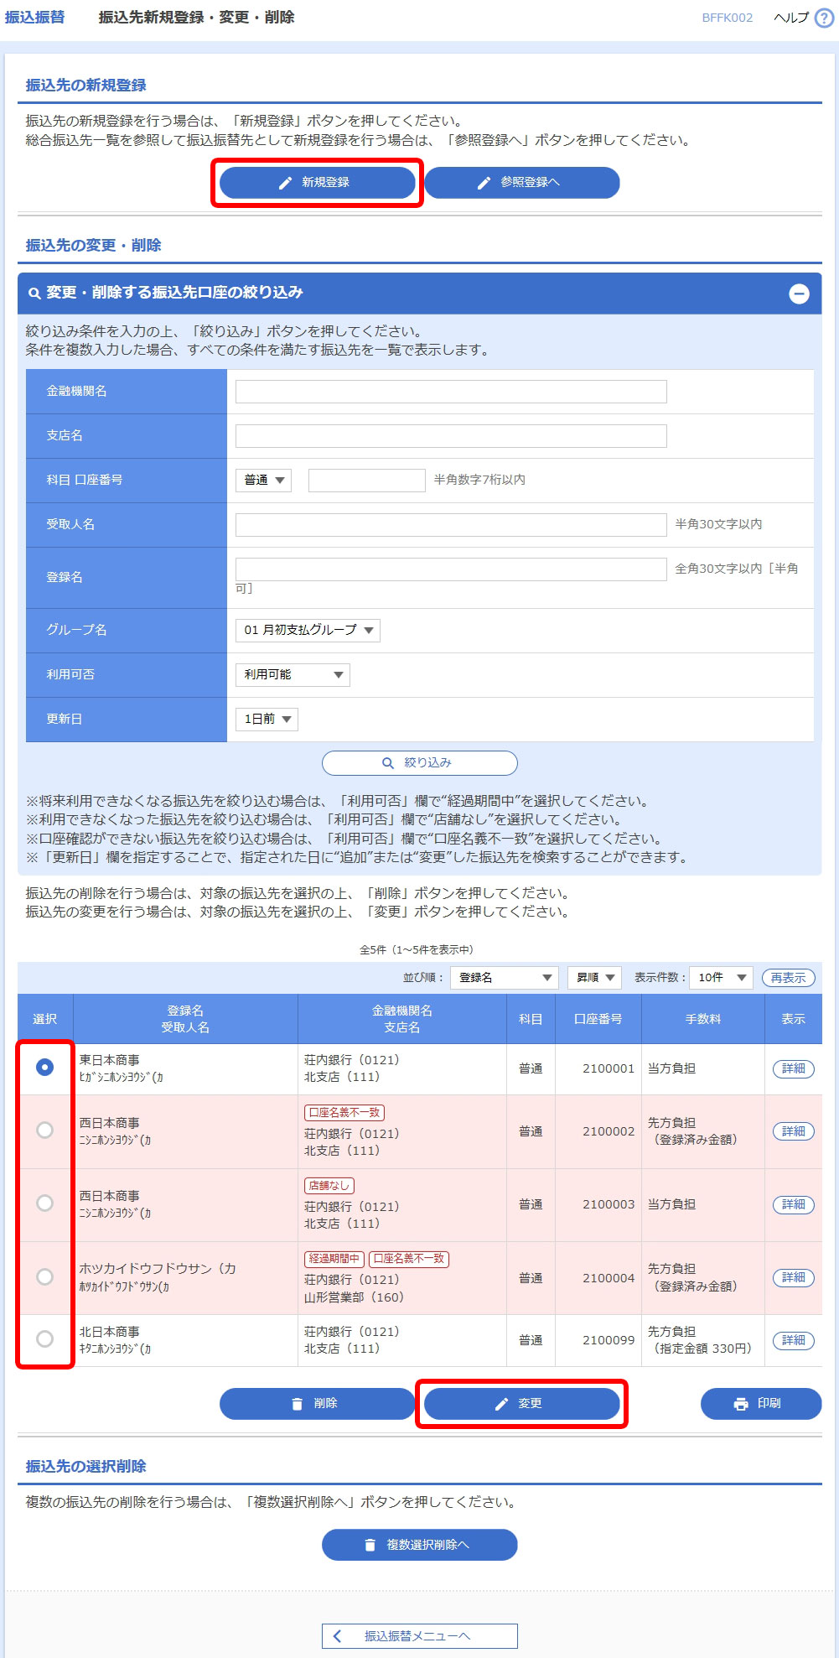Click the 変更 change button

click(x=522, y=1404)
